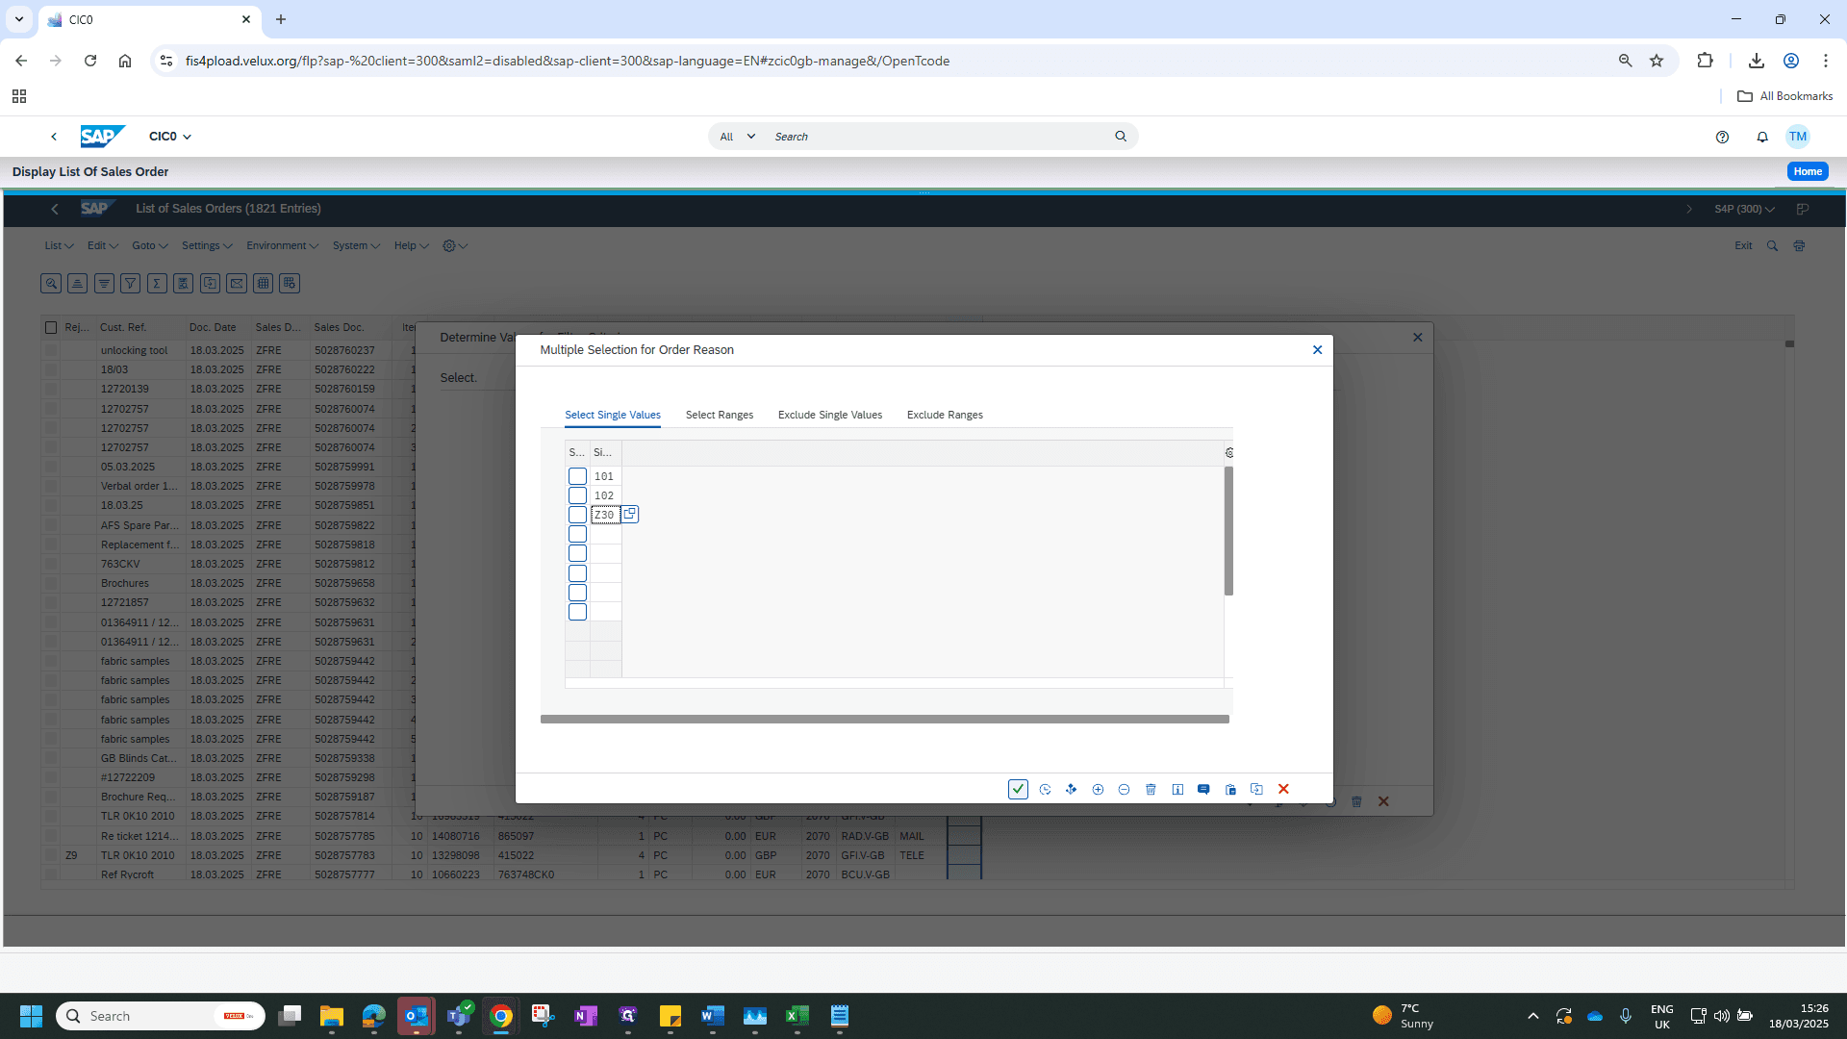Open the List menu dropdown
Screen dimensions: 1847x1039
click(59, 245)
